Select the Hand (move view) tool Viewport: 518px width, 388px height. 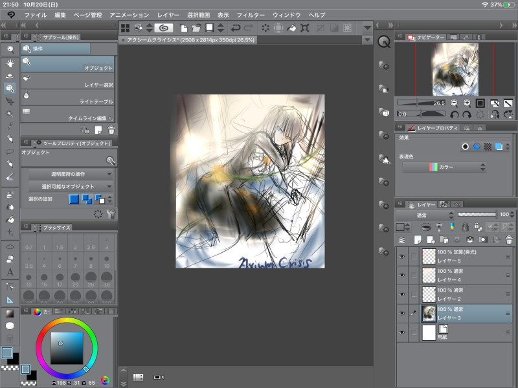10,63
